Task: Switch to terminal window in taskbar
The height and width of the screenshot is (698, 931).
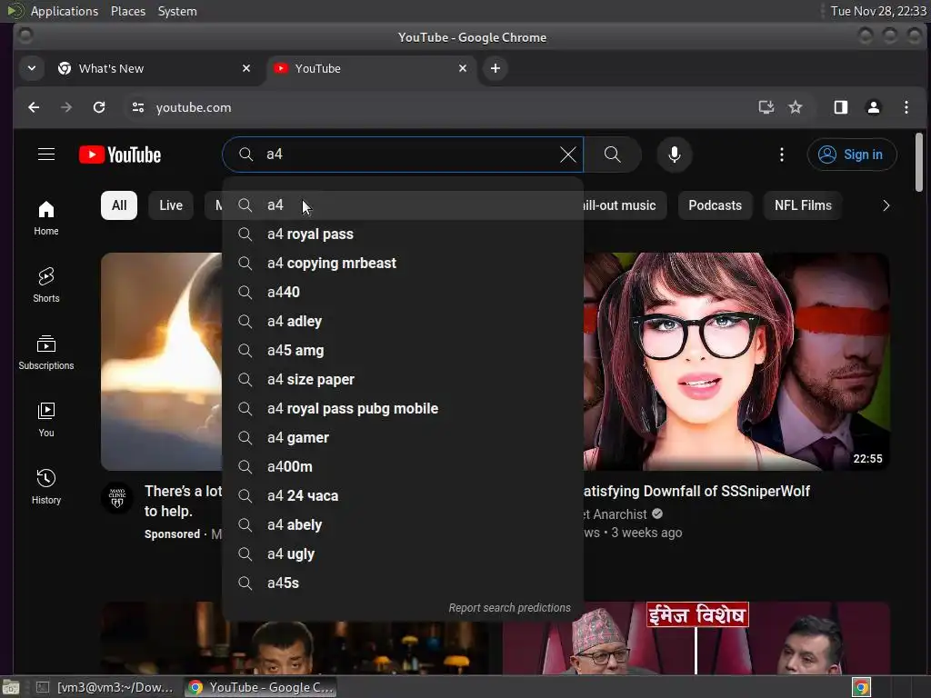Action: (x=105, y=687)
